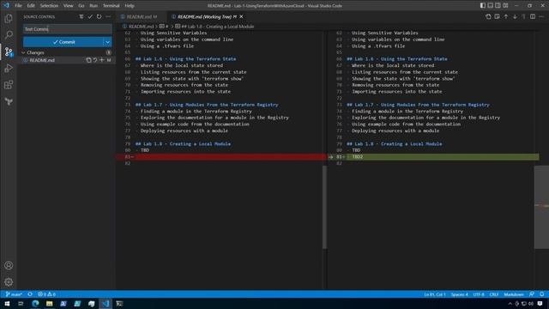Open file icon on README.md change row
Image resolution: width=549 pixels, height=309 pixels.
tap(88, 60)
